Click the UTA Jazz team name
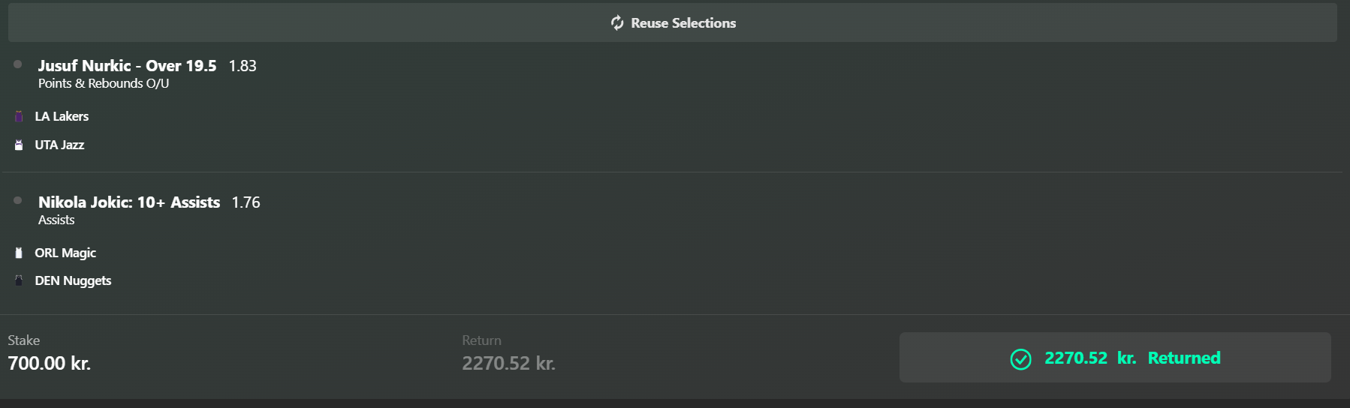 59,145
